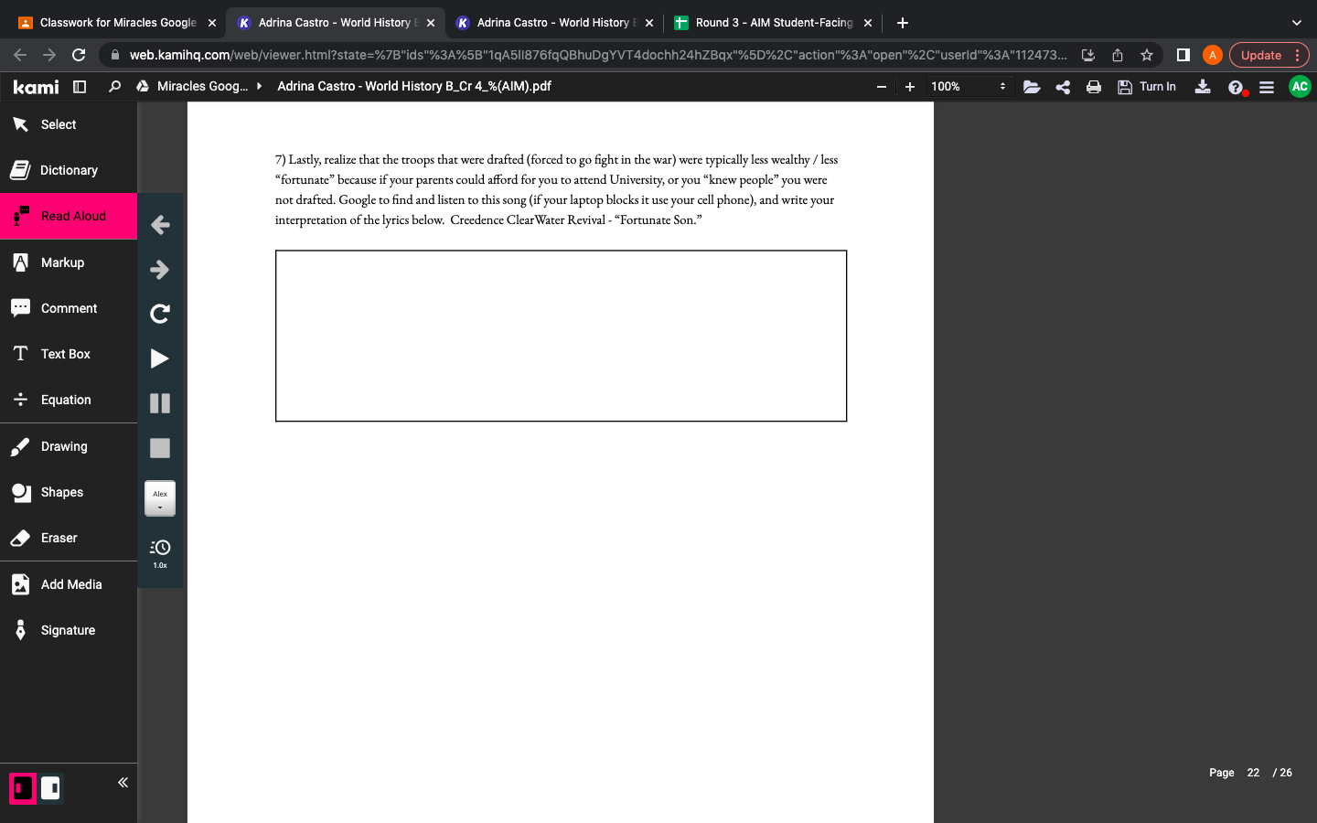Screen dimensions: 1317x823
Task: Switch toolbar to left side layout
Action: point(23,788)
